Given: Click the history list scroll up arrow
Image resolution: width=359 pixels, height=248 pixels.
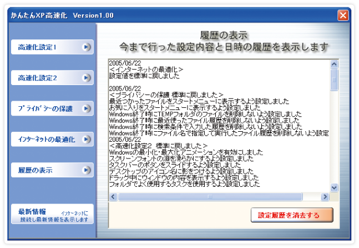Looking at the screenshot, I should 334,64.
